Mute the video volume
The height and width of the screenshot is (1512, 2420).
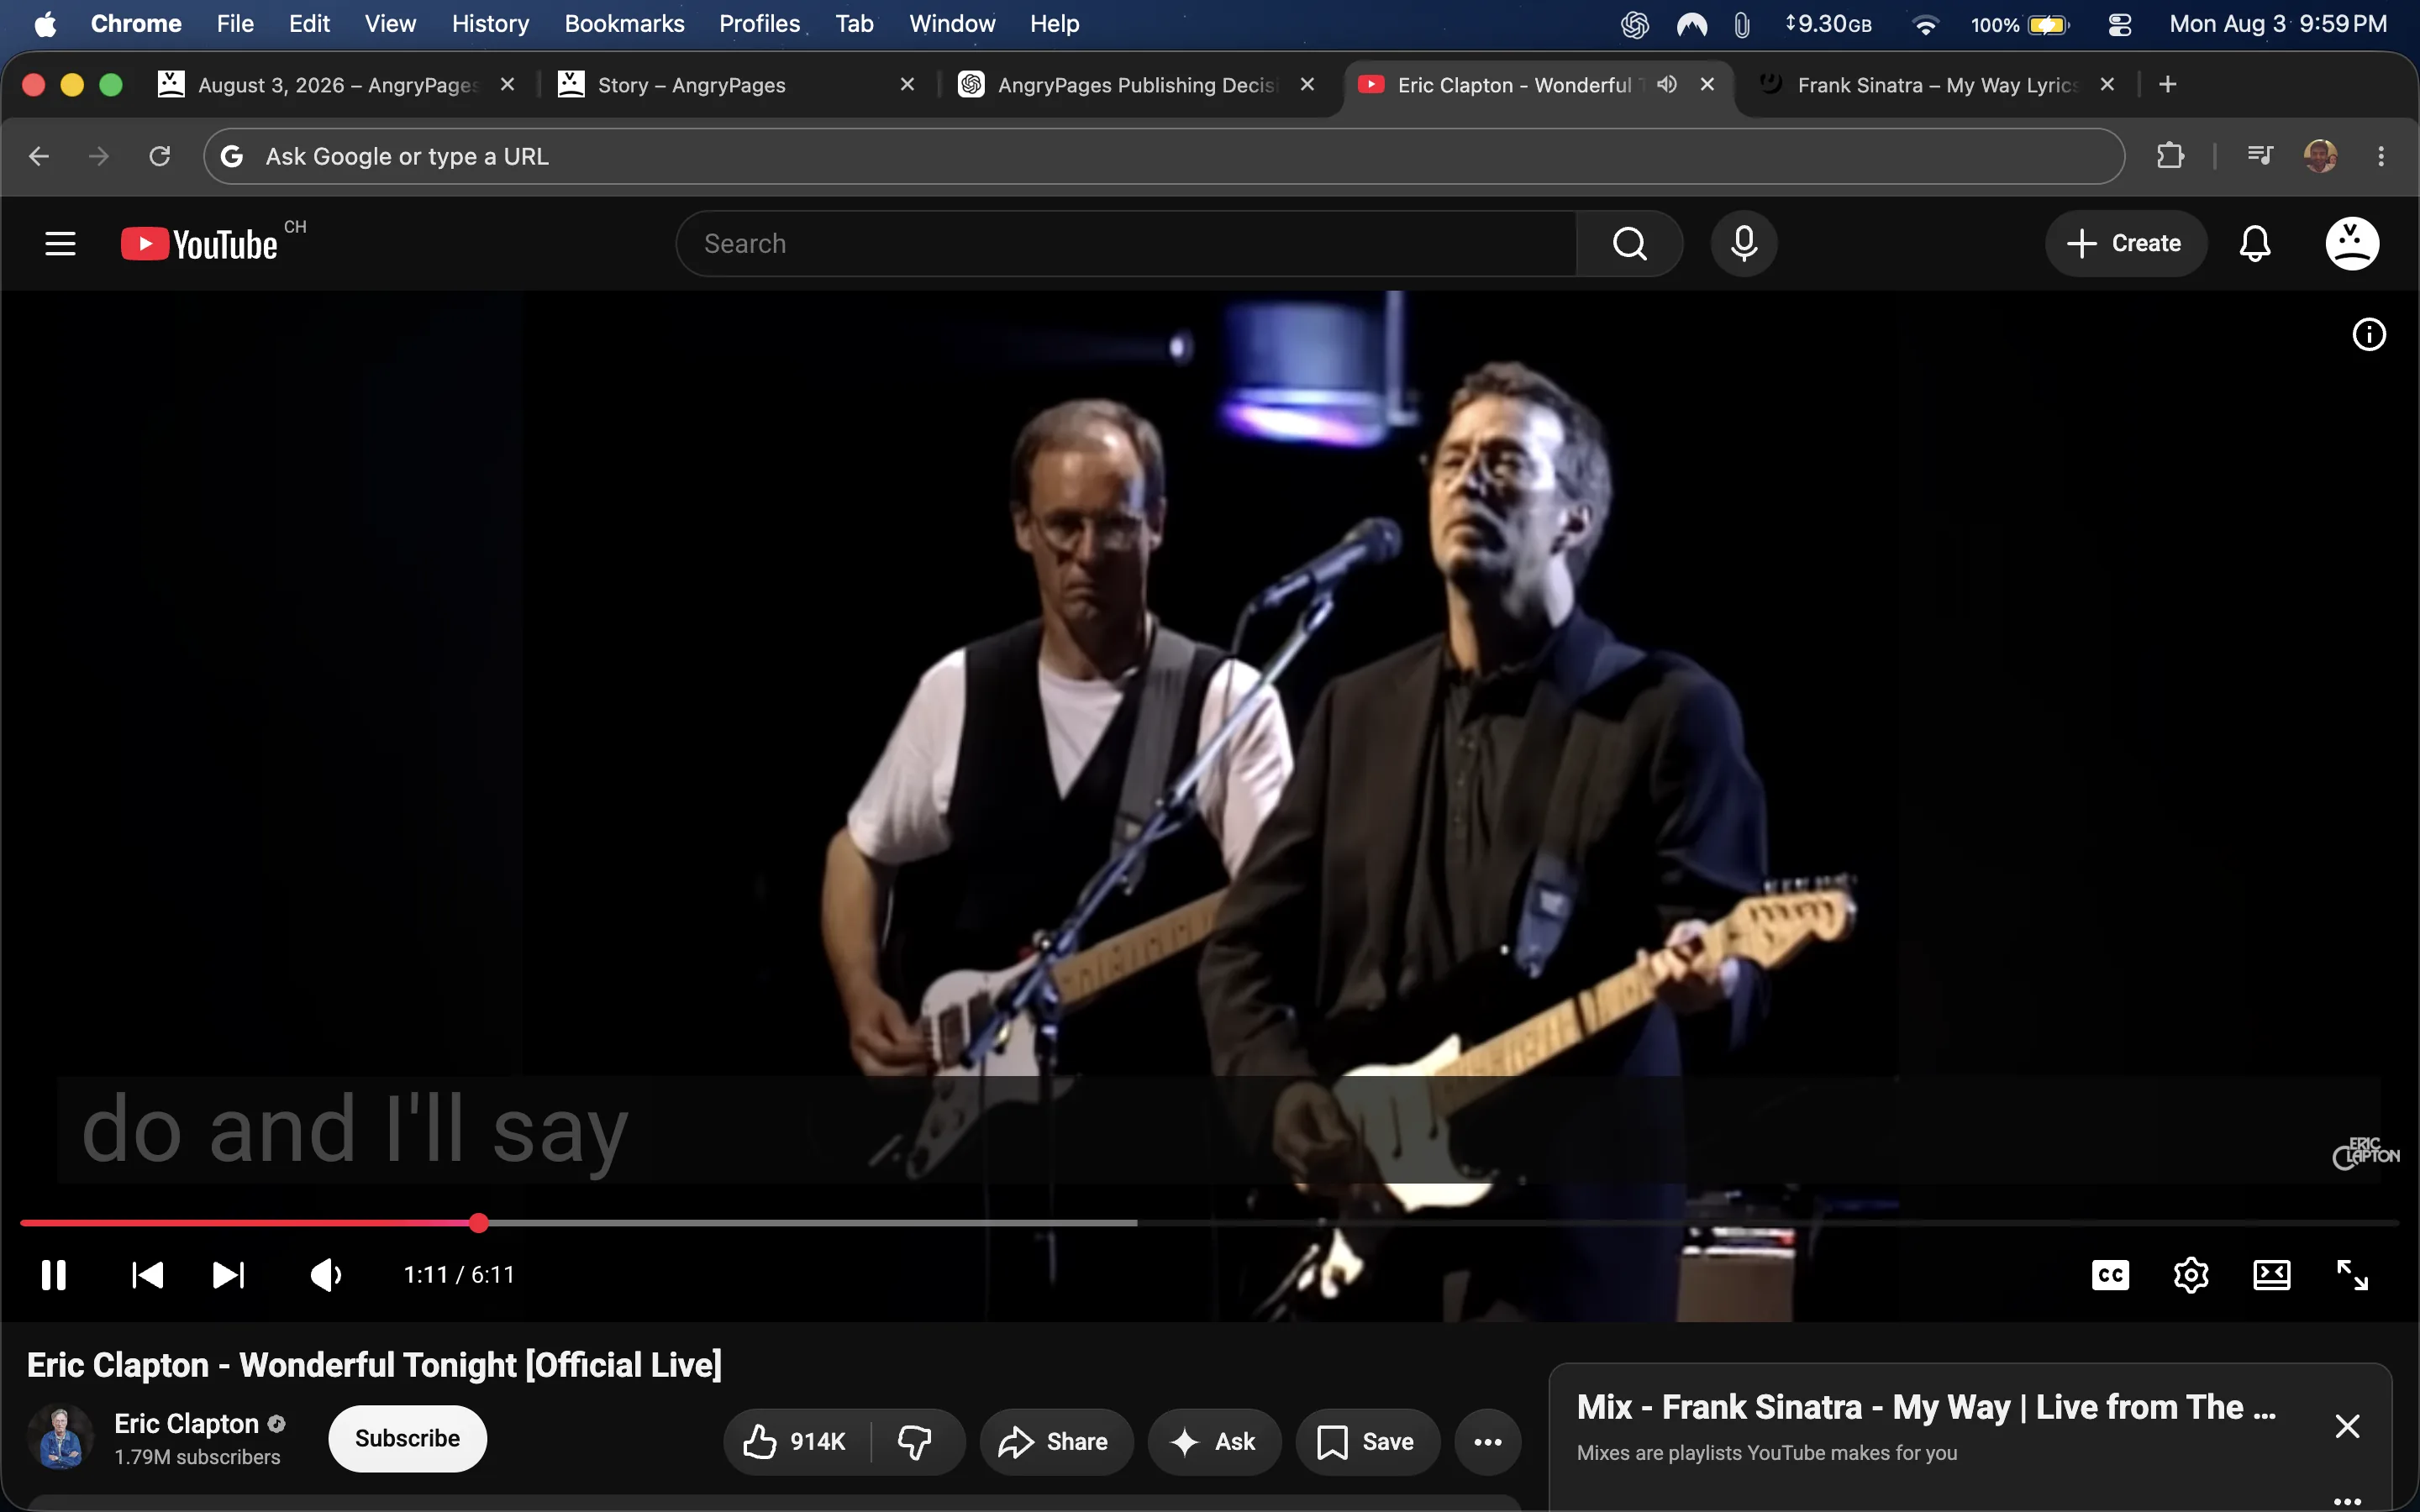[x=326, y=1275]
